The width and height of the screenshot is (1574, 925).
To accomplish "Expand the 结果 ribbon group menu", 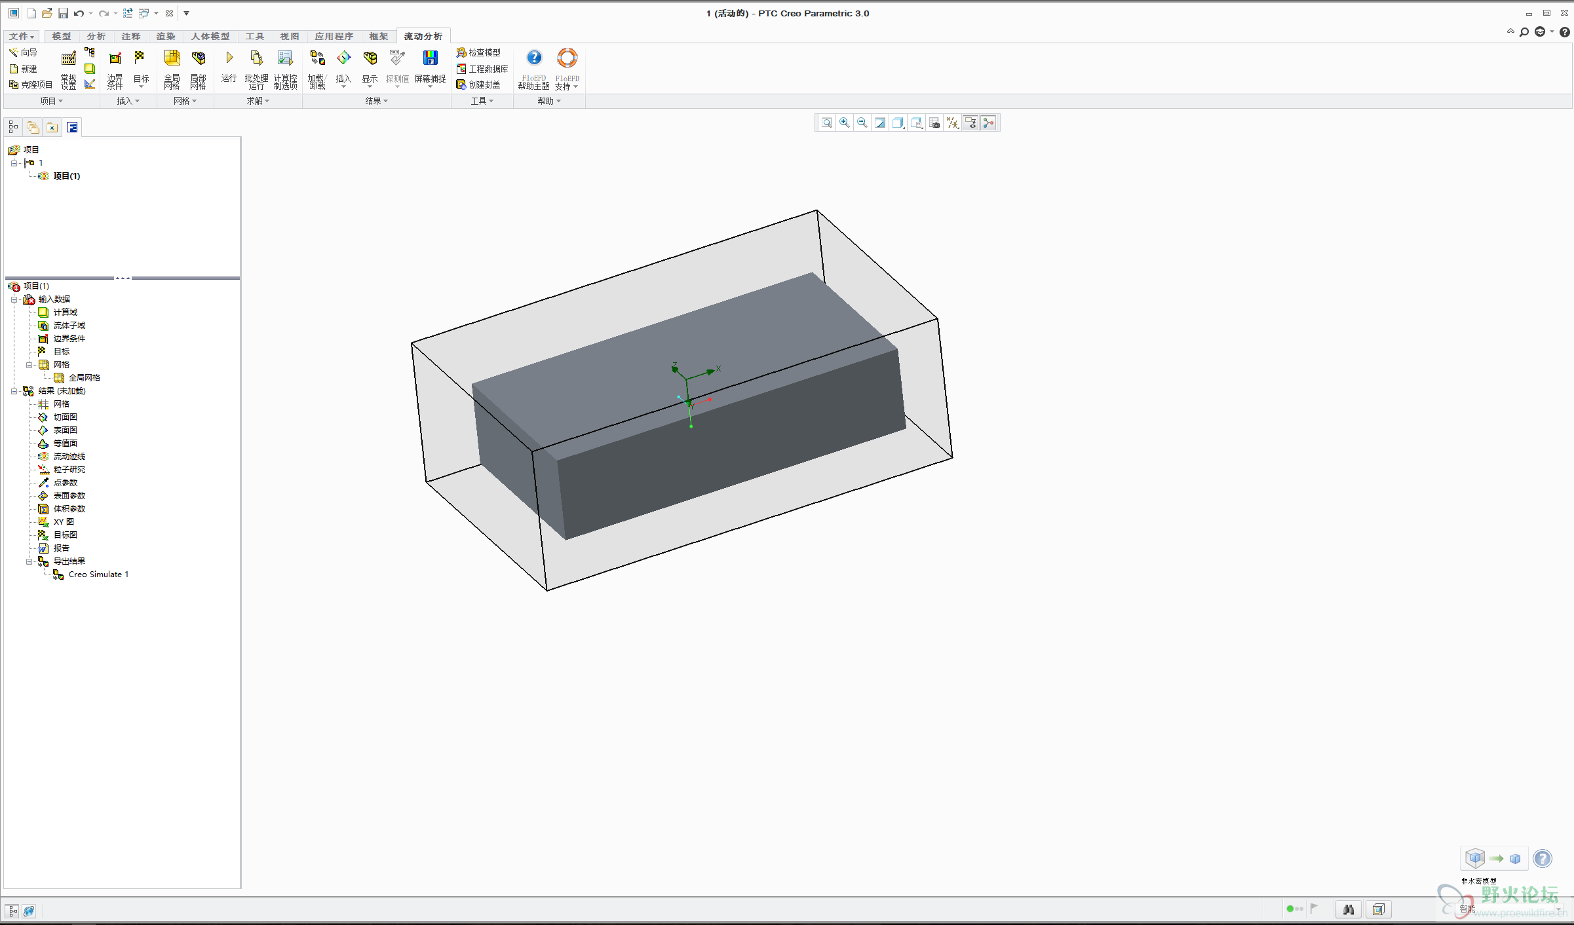I will click(377, 101).
